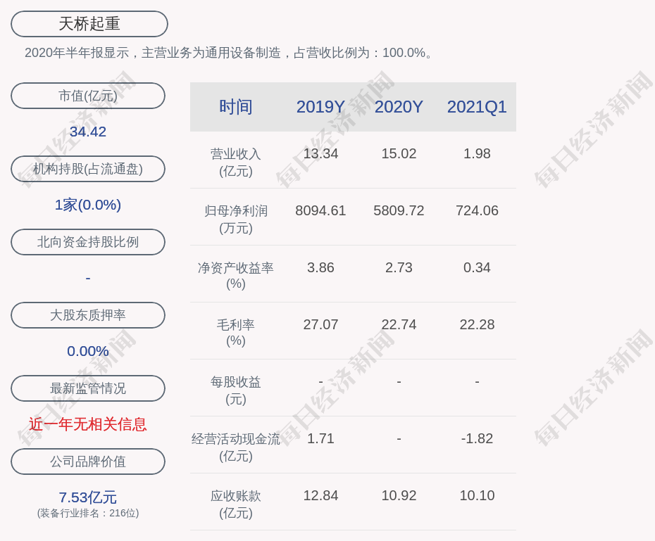Select the 2019Y column header
This screenshot has width=655, height=541.
(320, 107)
